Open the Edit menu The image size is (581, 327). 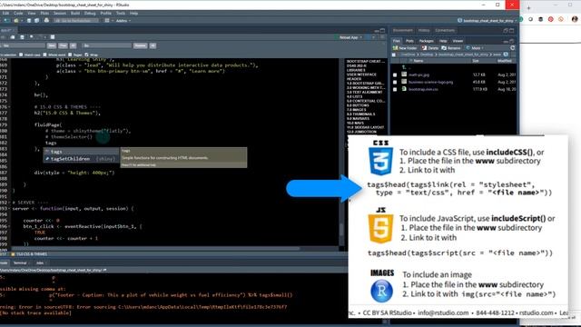[x=6, y=14]
